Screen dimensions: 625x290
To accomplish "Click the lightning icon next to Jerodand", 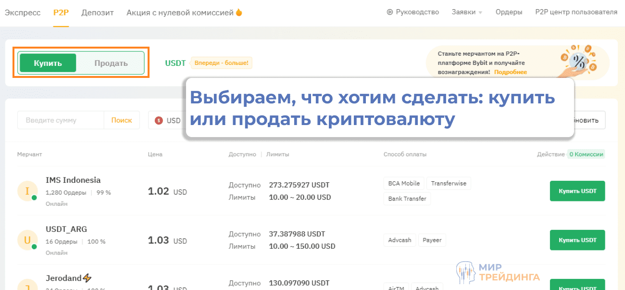I will pyautogui.click(x=87, y=277).
